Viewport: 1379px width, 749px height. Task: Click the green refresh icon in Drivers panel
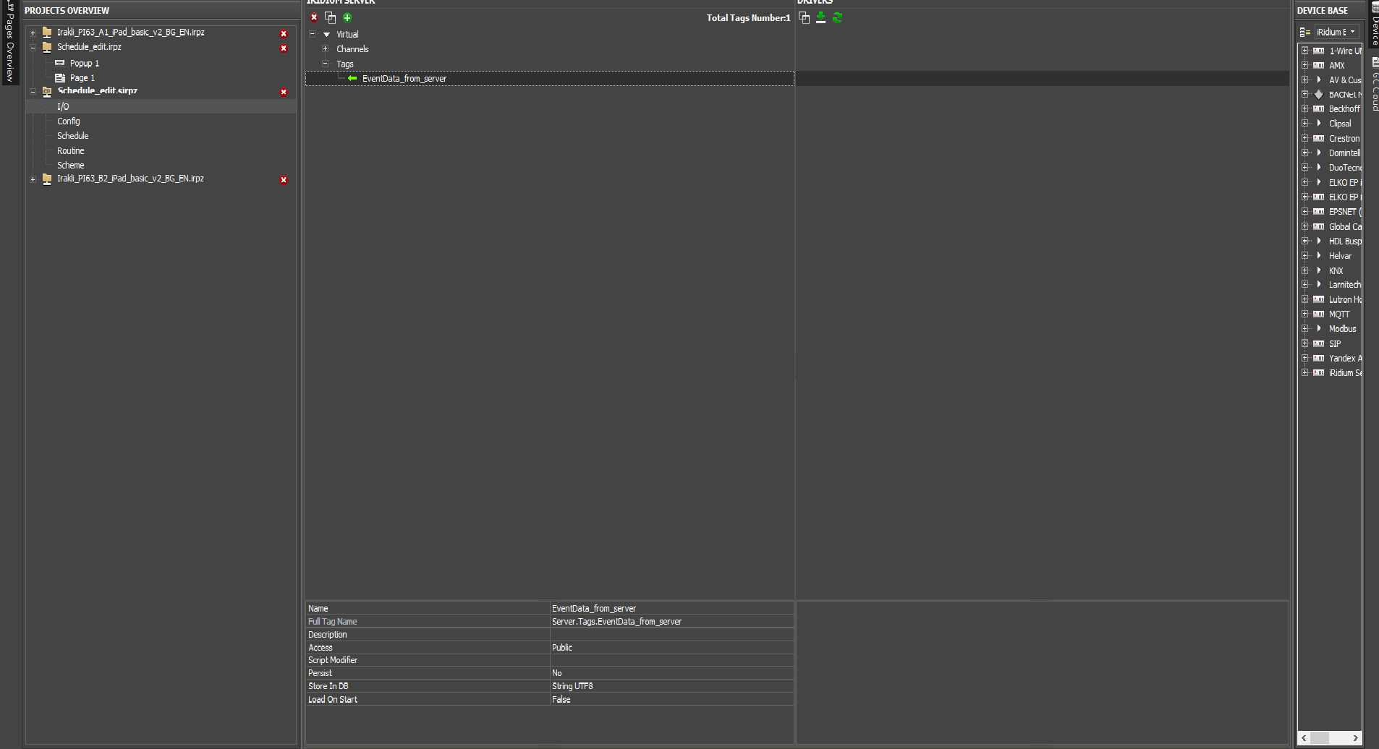tap(837, 17)
